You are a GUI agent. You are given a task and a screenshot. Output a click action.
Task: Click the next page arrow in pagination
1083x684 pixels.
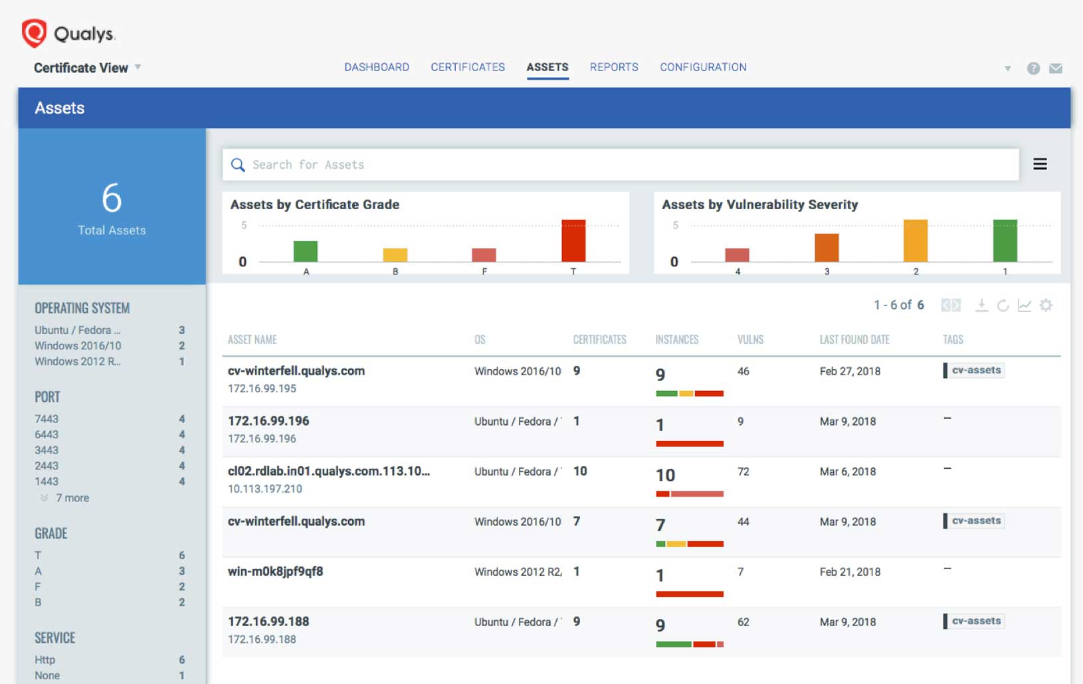point(957,305)
